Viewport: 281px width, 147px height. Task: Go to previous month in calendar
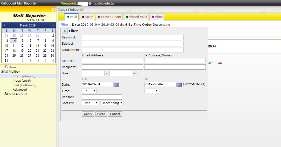[4, 25]
